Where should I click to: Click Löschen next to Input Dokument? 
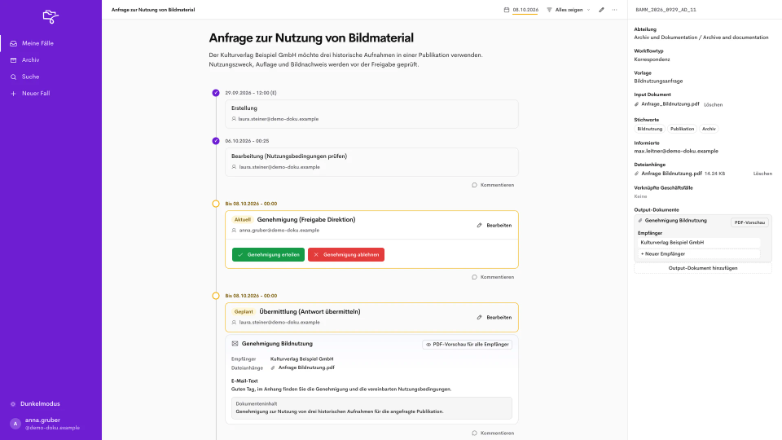pos(714,105)
